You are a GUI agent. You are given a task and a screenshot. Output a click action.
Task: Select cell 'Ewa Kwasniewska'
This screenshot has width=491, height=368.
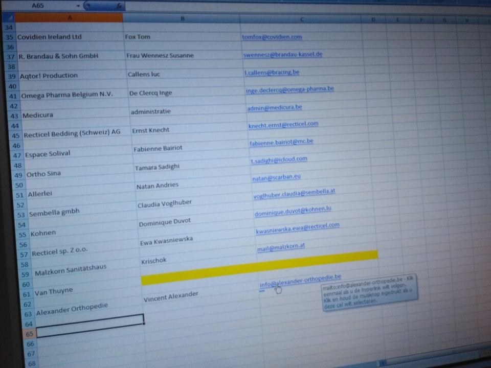coord(166,241)
